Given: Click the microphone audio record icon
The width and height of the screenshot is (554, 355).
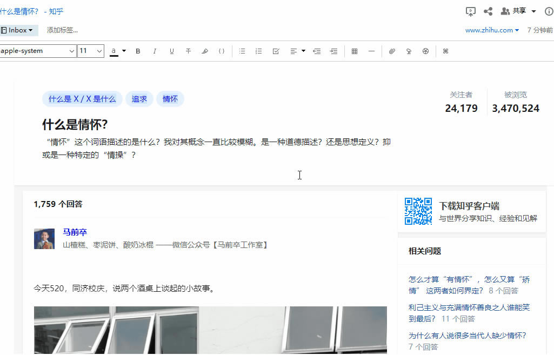Looking at the screenshot, I should [409, 51].
